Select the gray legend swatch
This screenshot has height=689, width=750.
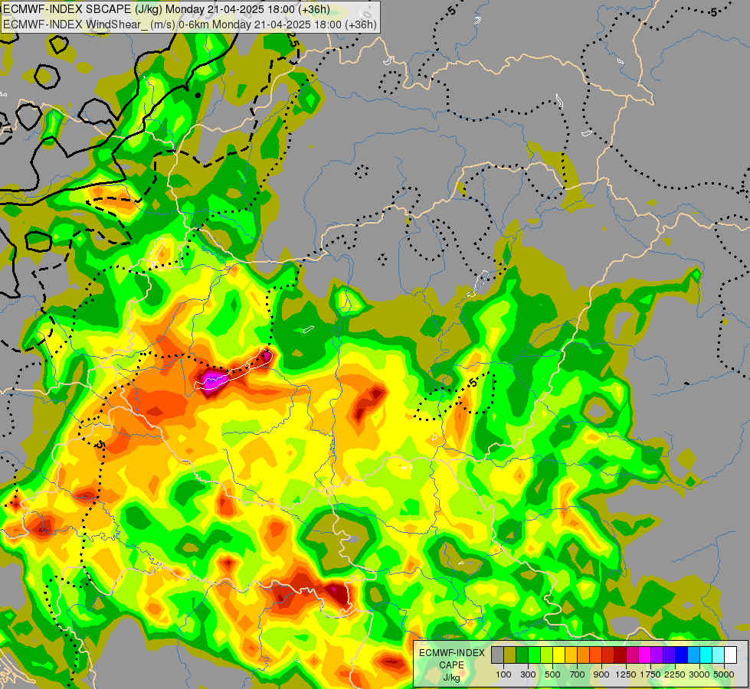[x=497, y=655]
